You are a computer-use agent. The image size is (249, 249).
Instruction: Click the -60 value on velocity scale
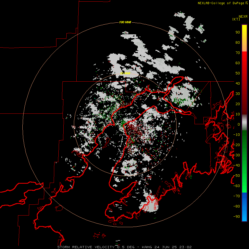pos(237,186)
